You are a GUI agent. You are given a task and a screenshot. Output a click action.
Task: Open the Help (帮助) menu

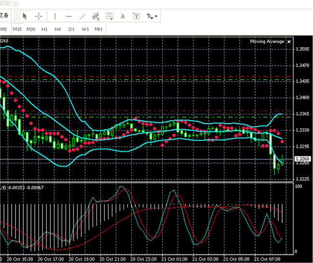pyautogui.click(x=9, y=3)
